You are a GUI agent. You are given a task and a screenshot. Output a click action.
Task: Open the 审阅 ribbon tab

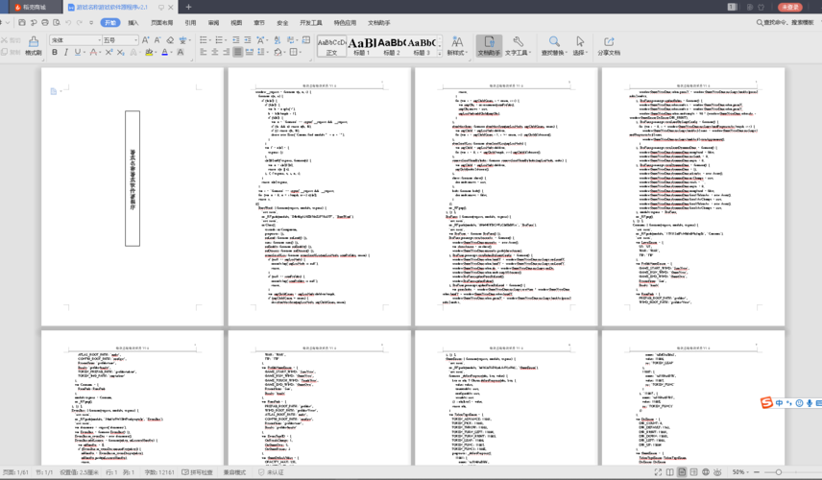click(x=213, y=22)
